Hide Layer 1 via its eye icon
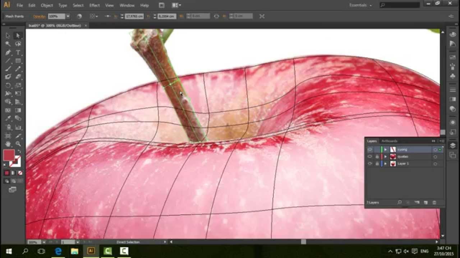Screen dimensions: 460x258 click(369, 164)
